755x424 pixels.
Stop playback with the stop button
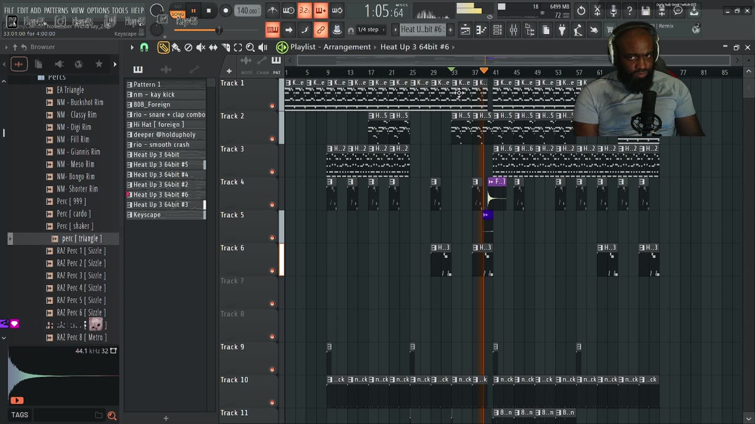click(209, 11)
